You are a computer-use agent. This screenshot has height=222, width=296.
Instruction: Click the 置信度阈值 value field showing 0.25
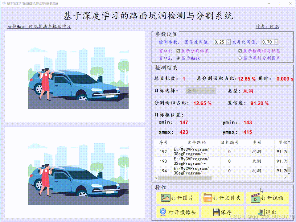pos(220,42)
